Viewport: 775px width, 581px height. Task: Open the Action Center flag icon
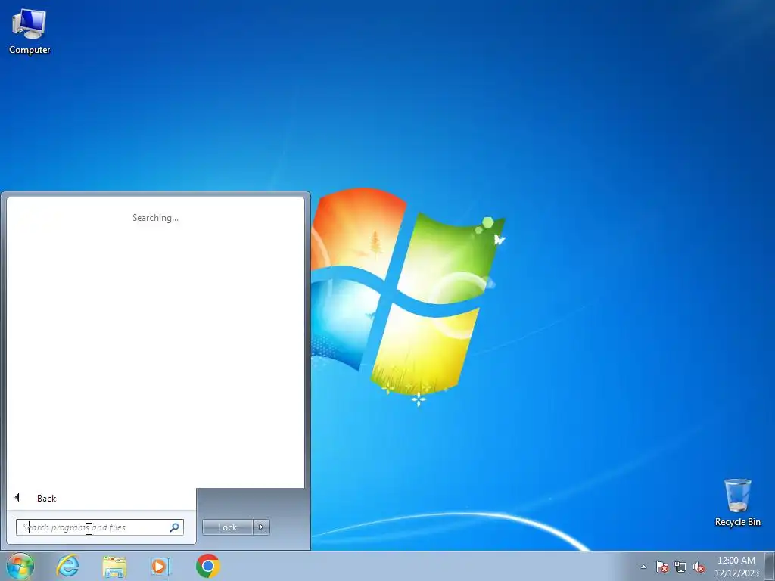(661, 567)
